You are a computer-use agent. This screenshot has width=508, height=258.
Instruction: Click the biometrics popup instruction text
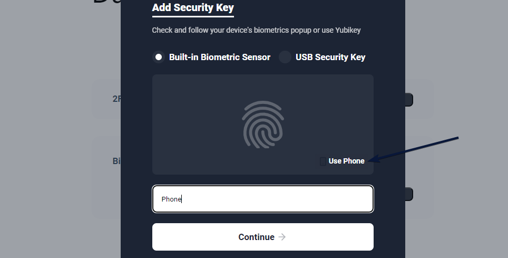[256, 30]
